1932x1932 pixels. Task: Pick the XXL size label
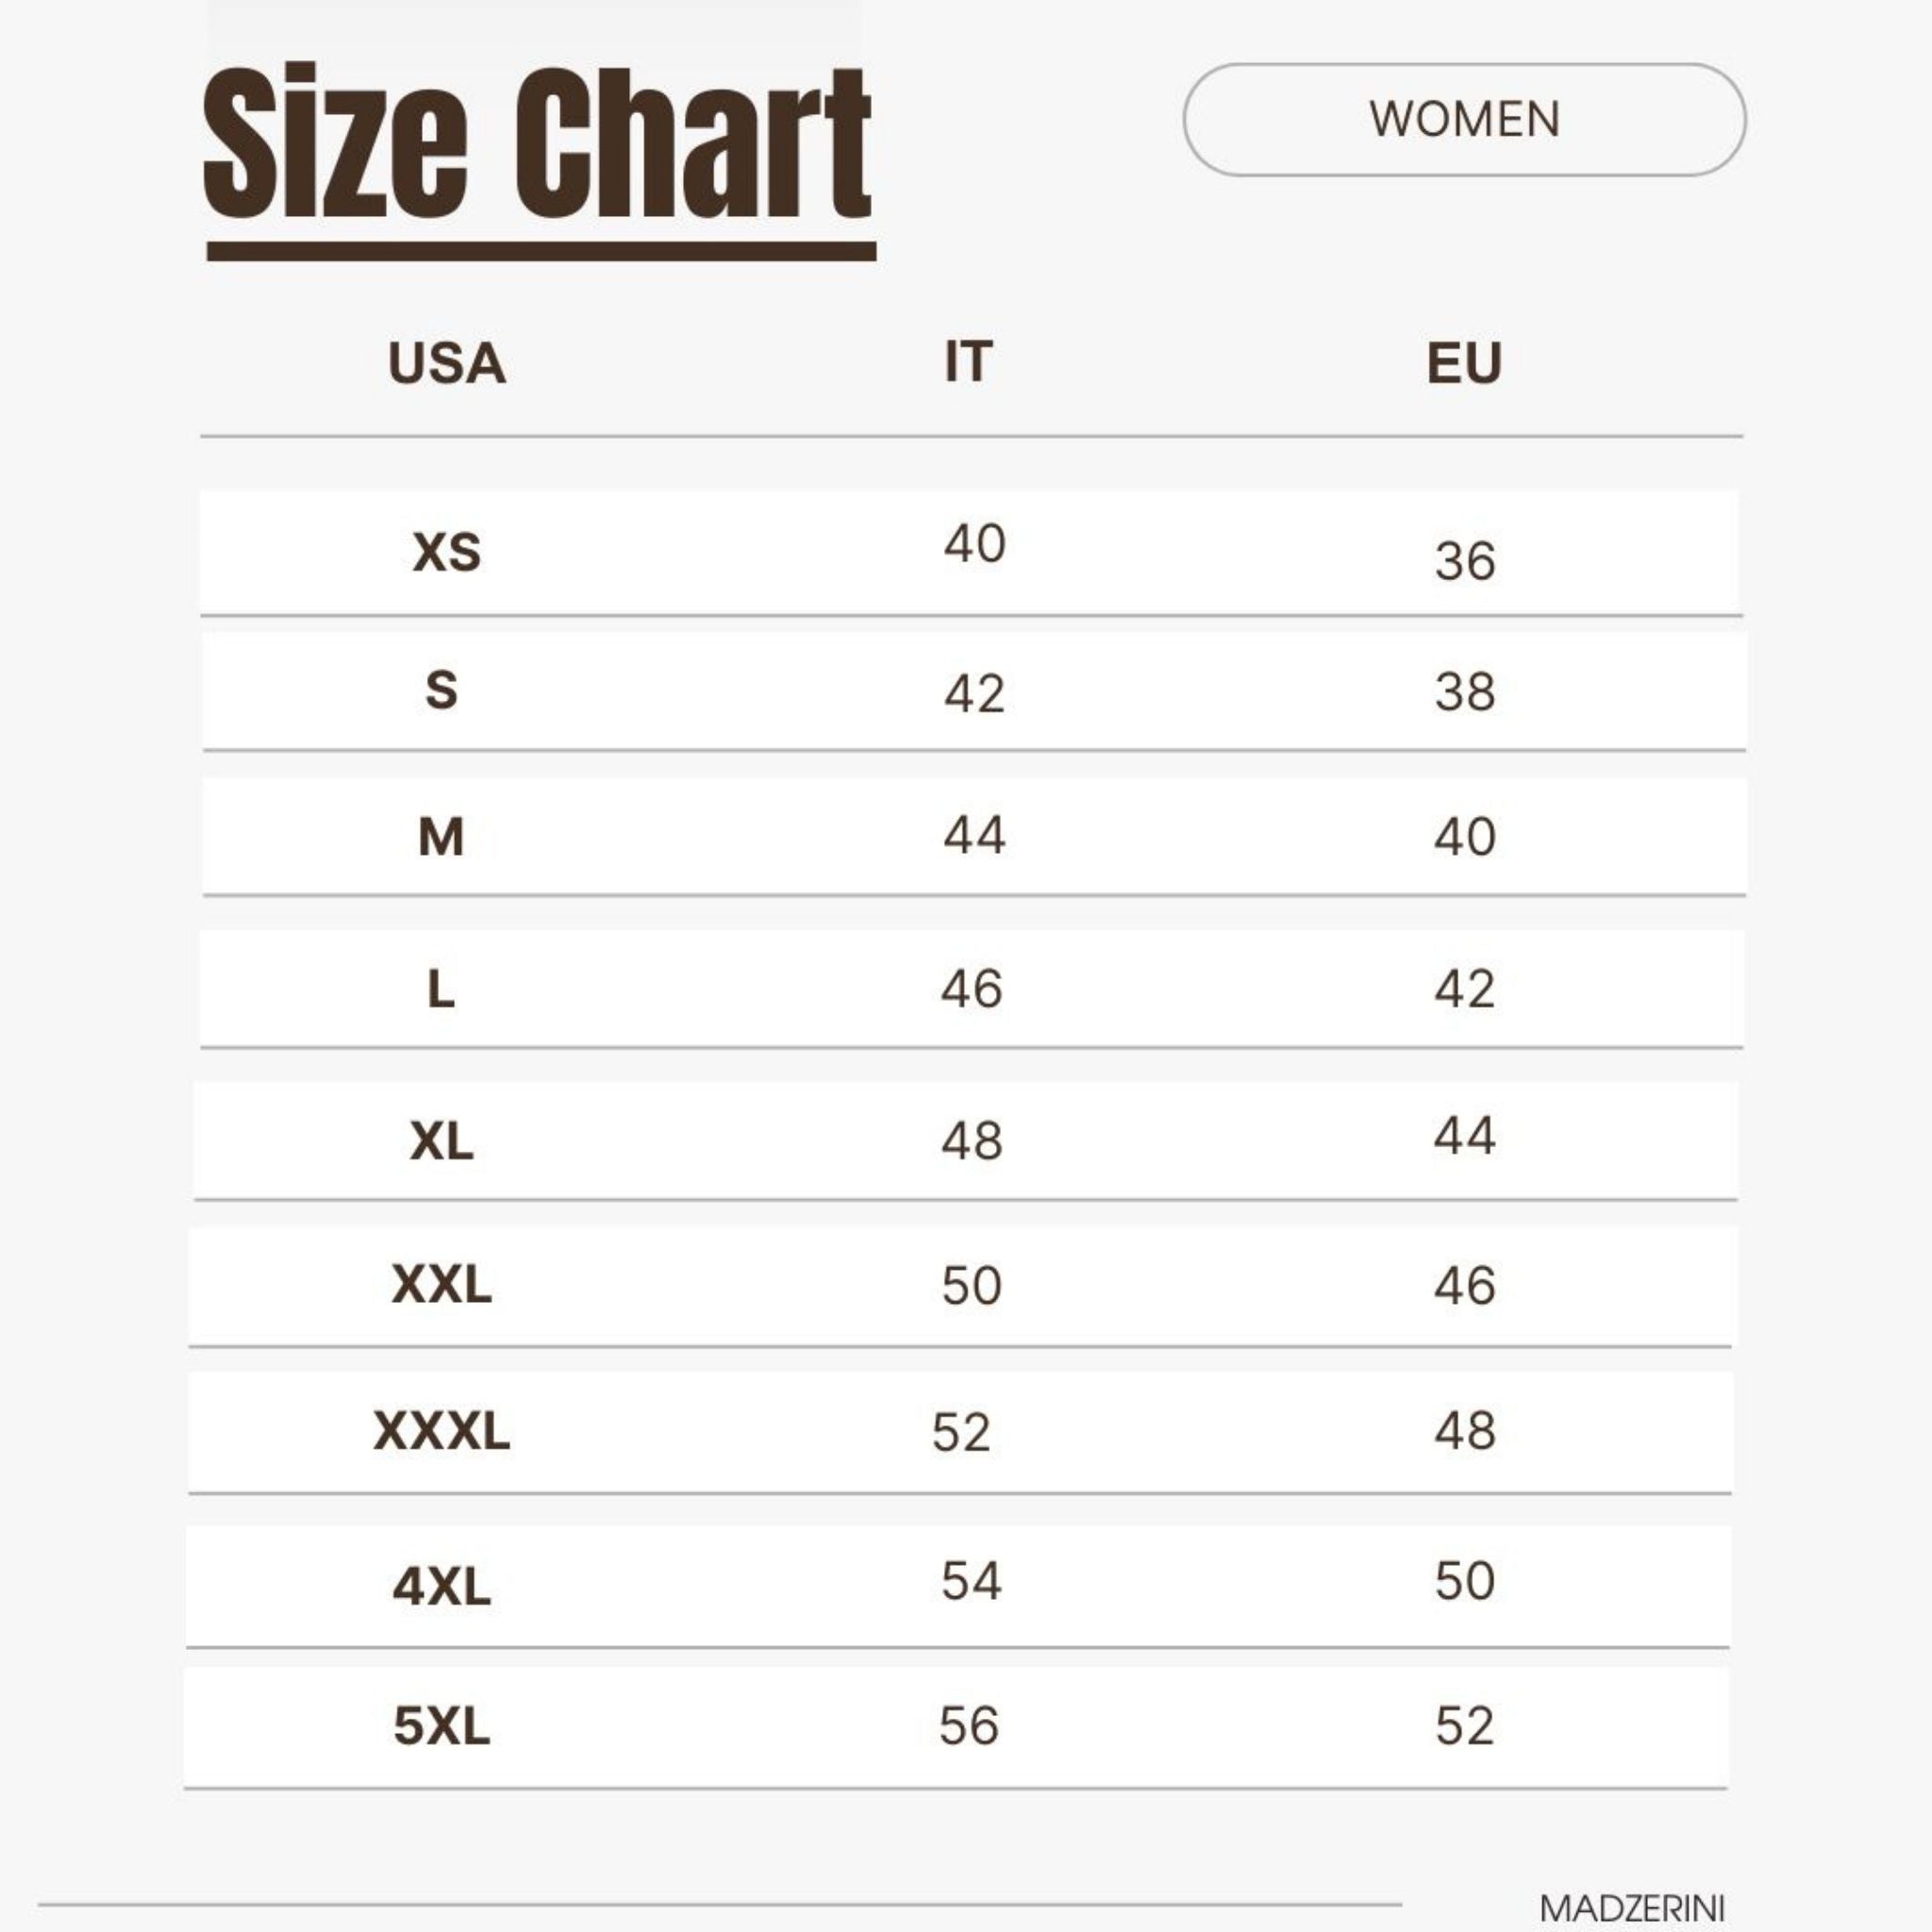[441, 1285]
